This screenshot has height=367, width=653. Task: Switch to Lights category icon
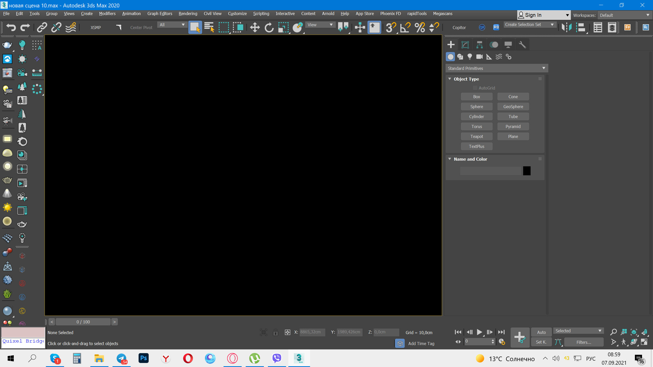click(470, 57)
